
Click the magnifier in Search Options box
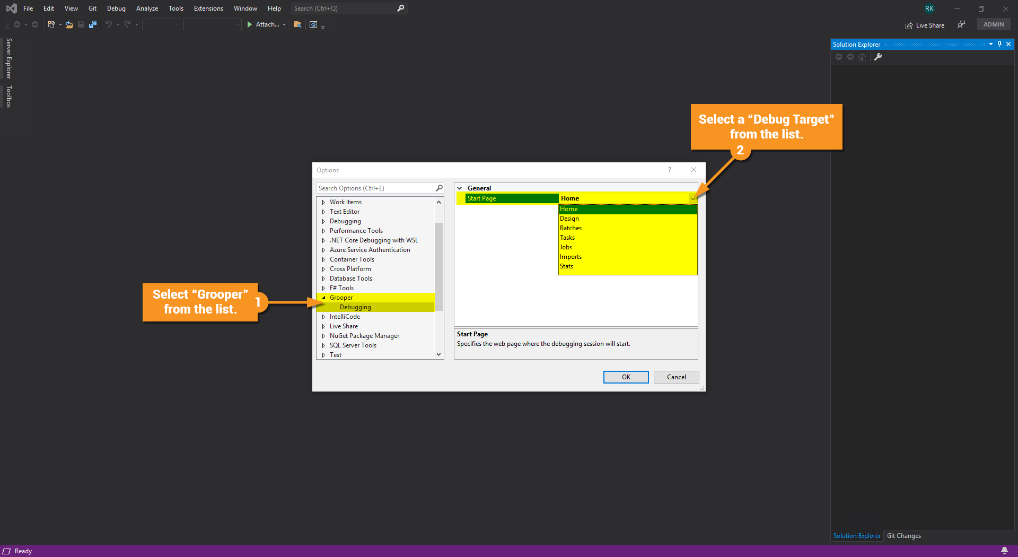439,188
